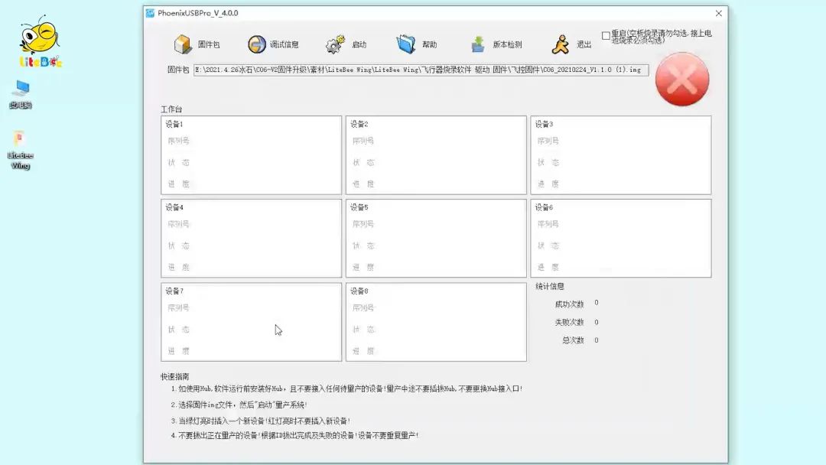Click 状态 label in 设备5
This screenshot has width=826, height=465.
pos(363,246)
